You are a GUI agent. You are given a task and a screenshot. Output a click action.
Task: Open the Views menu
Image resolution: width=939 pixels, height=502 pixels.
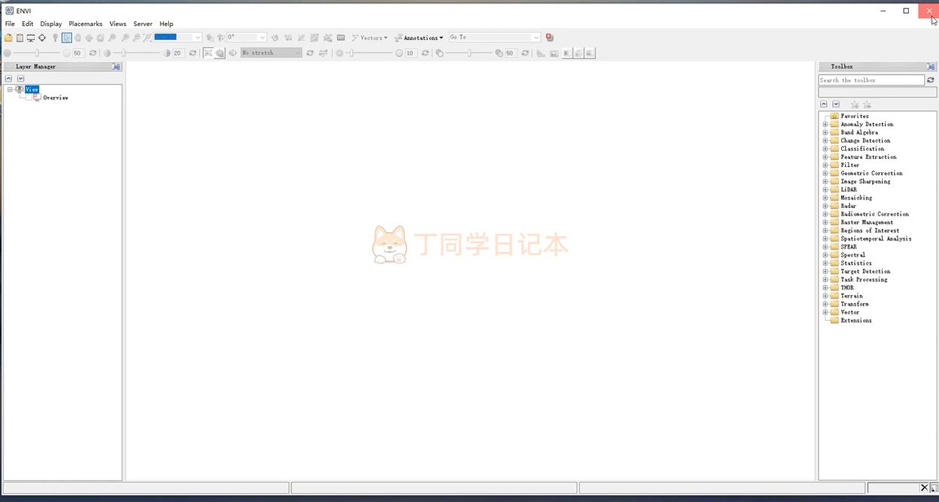(x=117, y=24)
